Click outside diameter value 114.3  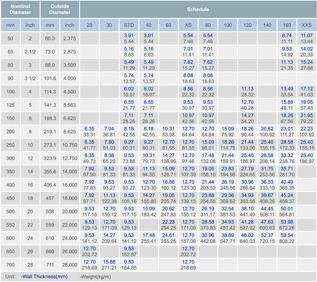(x=50, y=92)
